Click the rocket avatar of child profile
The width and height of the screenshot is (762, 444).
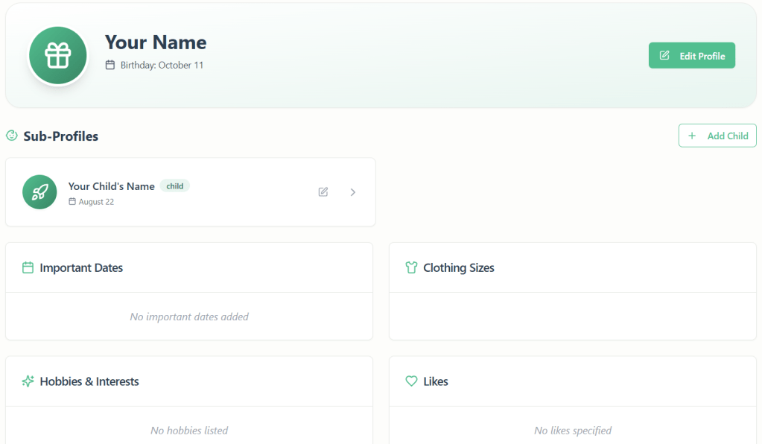click(39, 192)
